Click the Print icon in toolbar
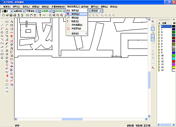The width and height of the screenshot is (176, 127). (x=15, y=15)
